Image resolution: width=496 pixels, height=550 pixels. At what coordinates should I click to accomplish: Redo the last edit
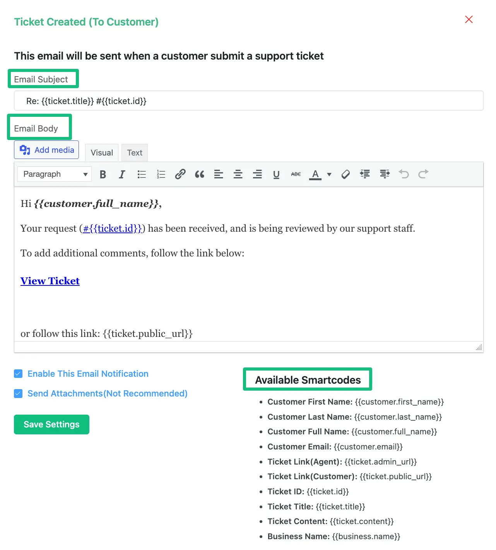(x=423, y=174)
